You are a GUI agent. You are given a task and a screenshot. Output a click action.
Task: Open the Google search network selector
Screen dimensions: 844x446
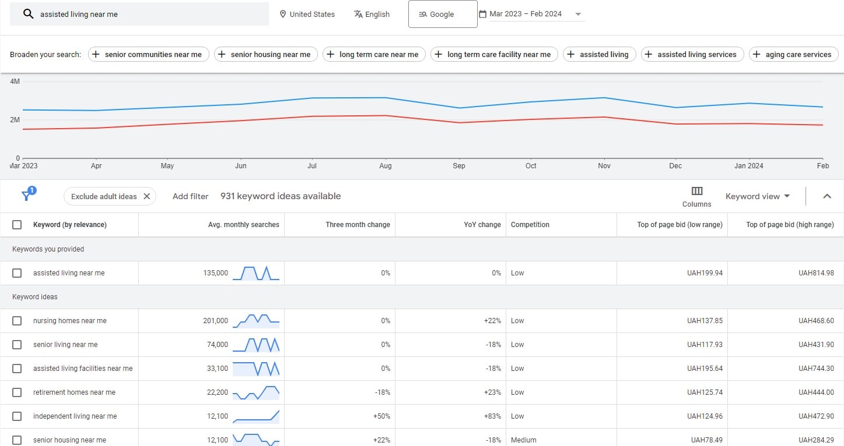(443, 14)
